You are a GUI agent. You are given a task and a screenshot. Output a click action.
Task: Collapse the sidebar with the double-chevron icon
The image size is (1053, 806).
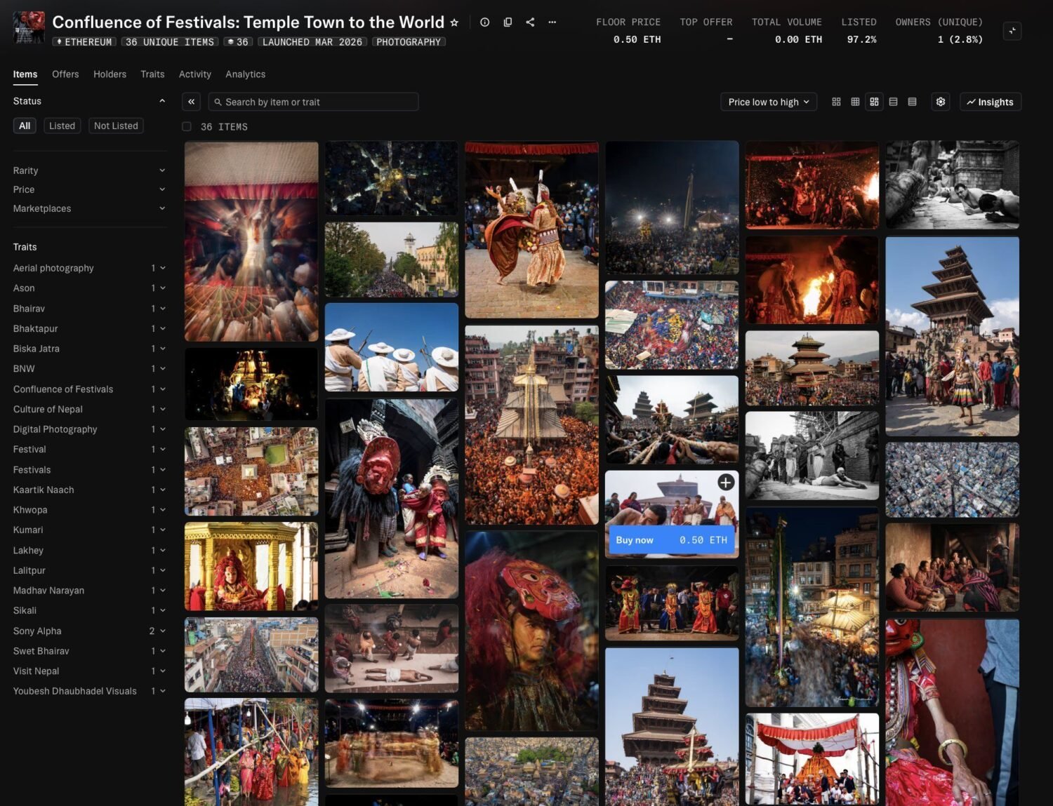point(191,102)
